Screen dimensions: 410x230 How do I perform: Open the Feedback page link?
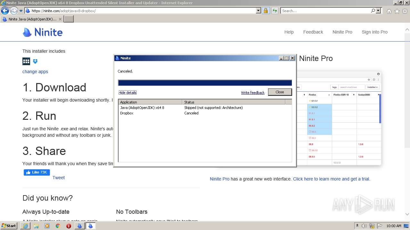[x=313, y=32]
